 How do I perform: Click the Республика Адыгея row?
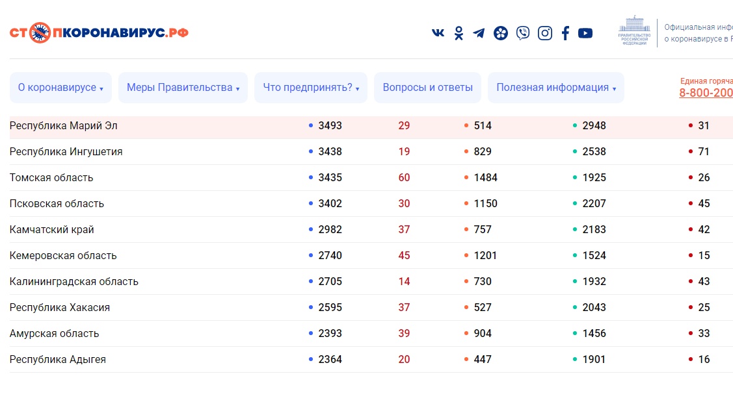pyautogui.click(x=58, y=360)
